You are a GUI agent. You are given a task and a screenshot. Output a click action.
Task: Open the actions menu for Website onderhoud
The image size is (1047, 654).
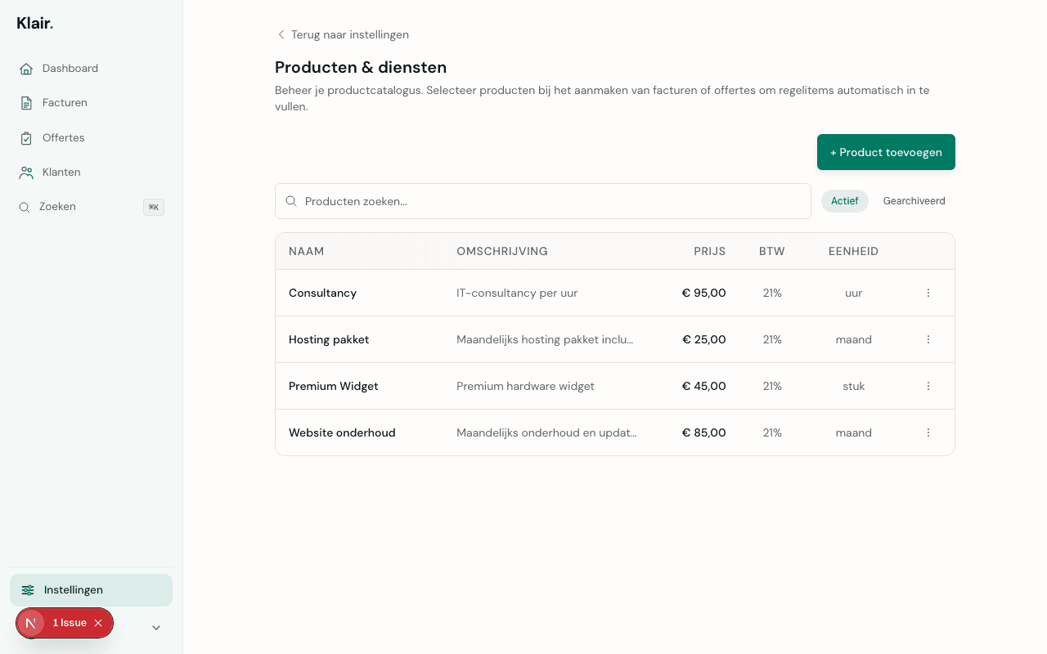(x=928, y=432)
